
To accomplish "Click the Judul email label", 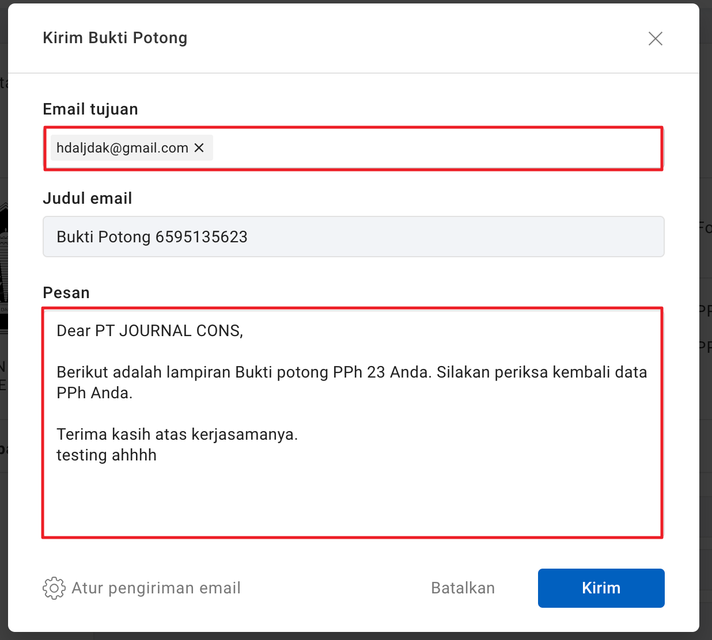I will point(88,199).
